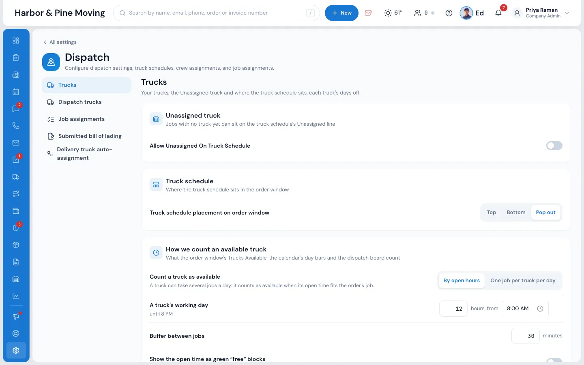This screenshot has height=365, width=584.
Task: Open Submitted bill of lading tab
Action: coord(87,136)
